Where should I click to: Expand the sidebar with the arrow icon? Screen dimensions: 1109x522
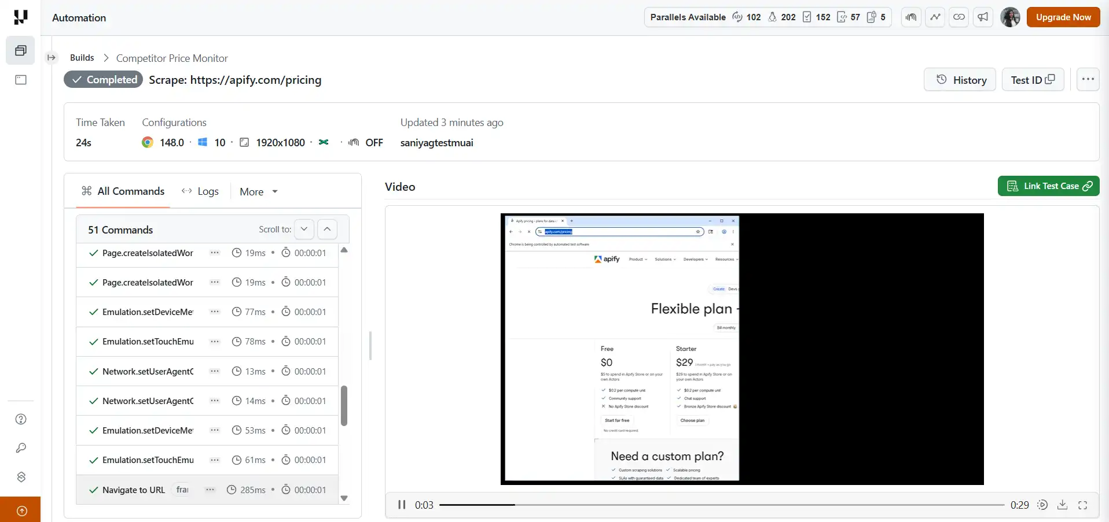[x=52, y=58]
